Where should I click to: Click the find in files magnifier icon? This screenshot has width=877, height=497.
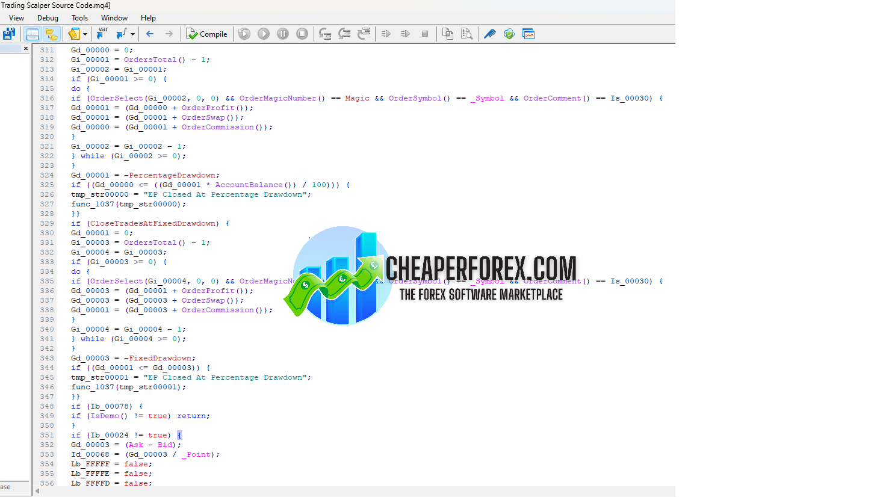click(467, 34)
